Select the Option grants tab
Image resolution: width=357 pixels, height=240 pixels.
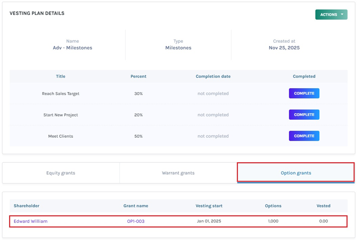click(295, 173)
